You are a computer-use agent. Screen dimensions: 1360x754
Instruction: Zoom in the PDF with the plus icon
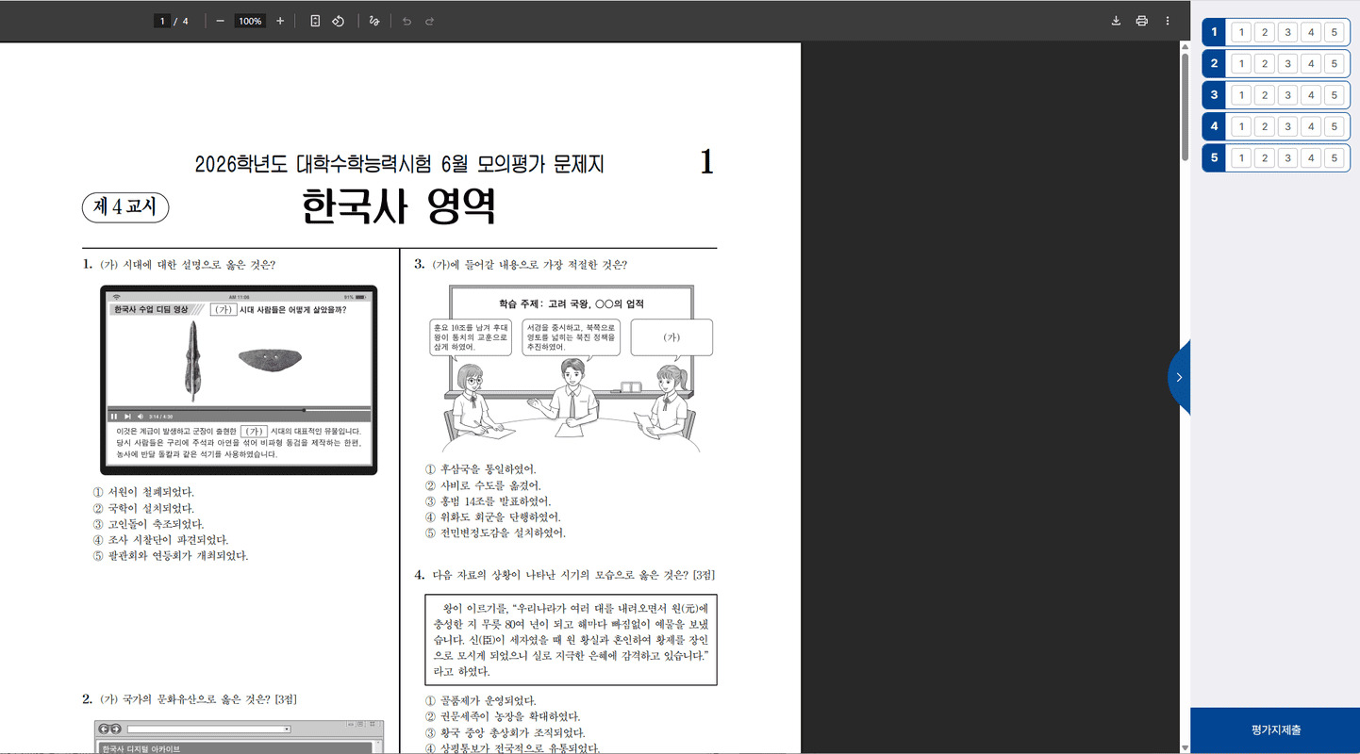(280, 21)
